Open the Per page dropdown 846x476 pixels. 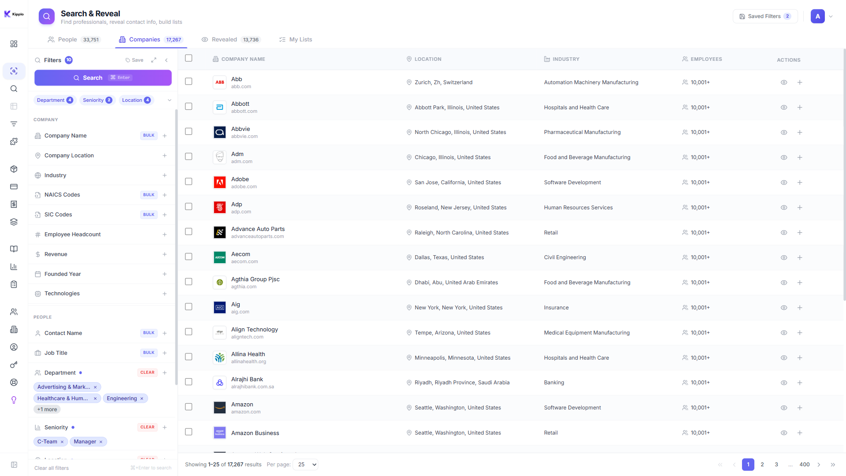(305, 465)
